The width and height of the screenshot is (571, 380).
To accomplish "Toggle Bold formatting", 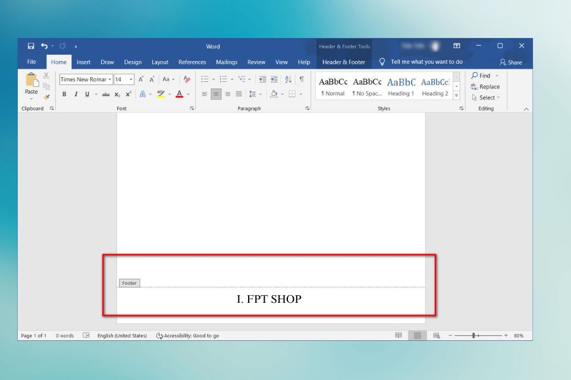I will click(64, 94).
